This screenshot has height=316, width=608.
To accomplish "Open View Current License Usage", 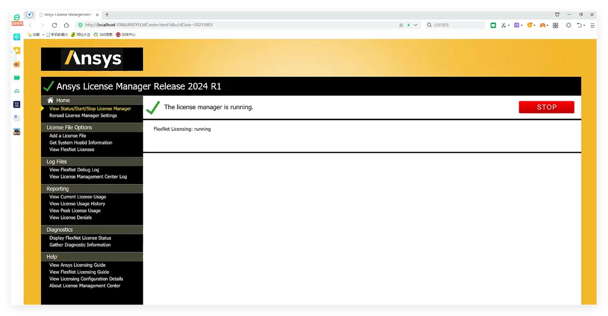I will 78,197.
